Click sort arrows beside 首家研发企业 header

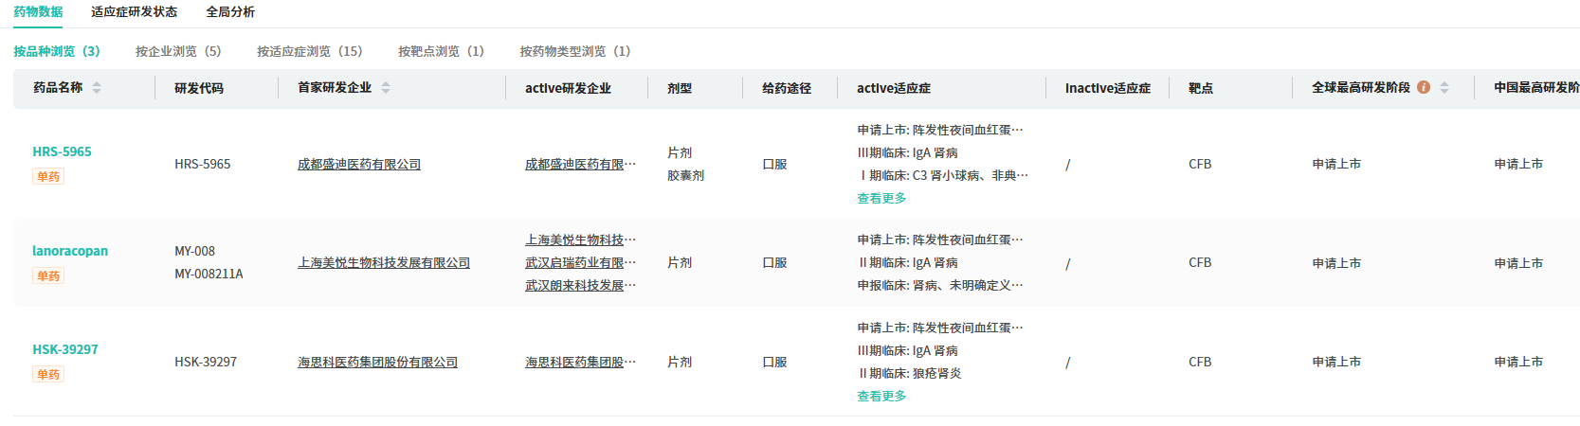coord(386,88)
